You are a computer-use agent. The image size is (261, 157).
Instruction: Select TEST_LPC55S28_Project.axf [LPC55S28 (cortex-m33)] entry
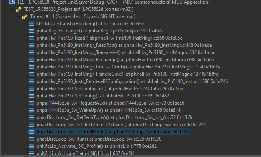[78, 9]
